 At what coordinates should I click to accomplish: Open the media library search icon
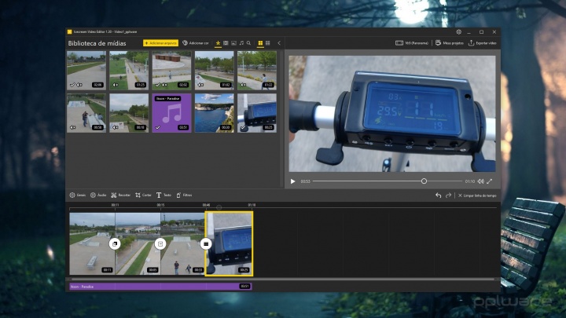pyautogui.click(x=249, y=42)
